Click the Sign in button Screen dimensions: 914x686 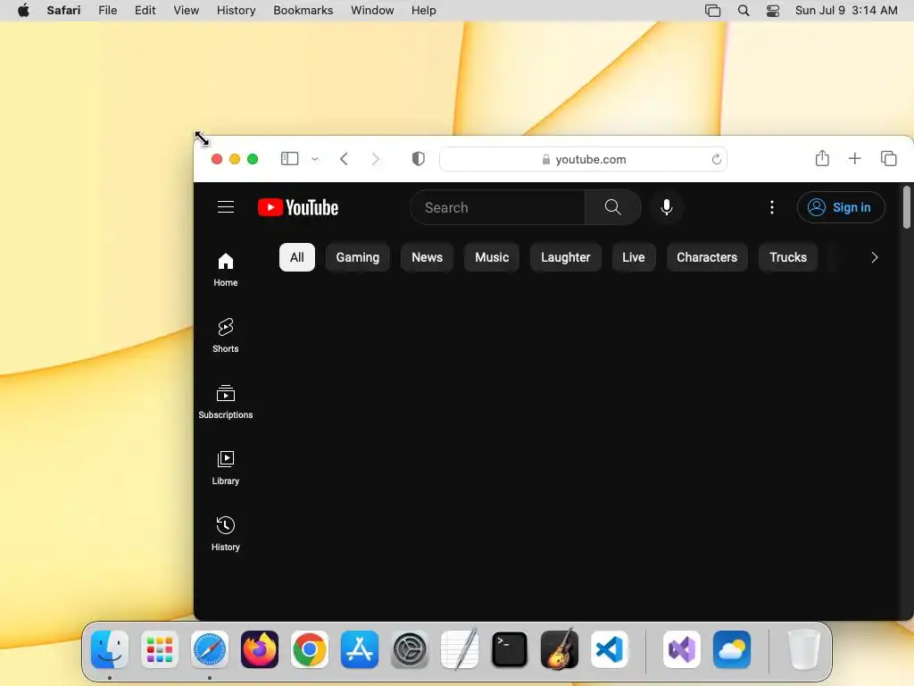coord(841,207)
